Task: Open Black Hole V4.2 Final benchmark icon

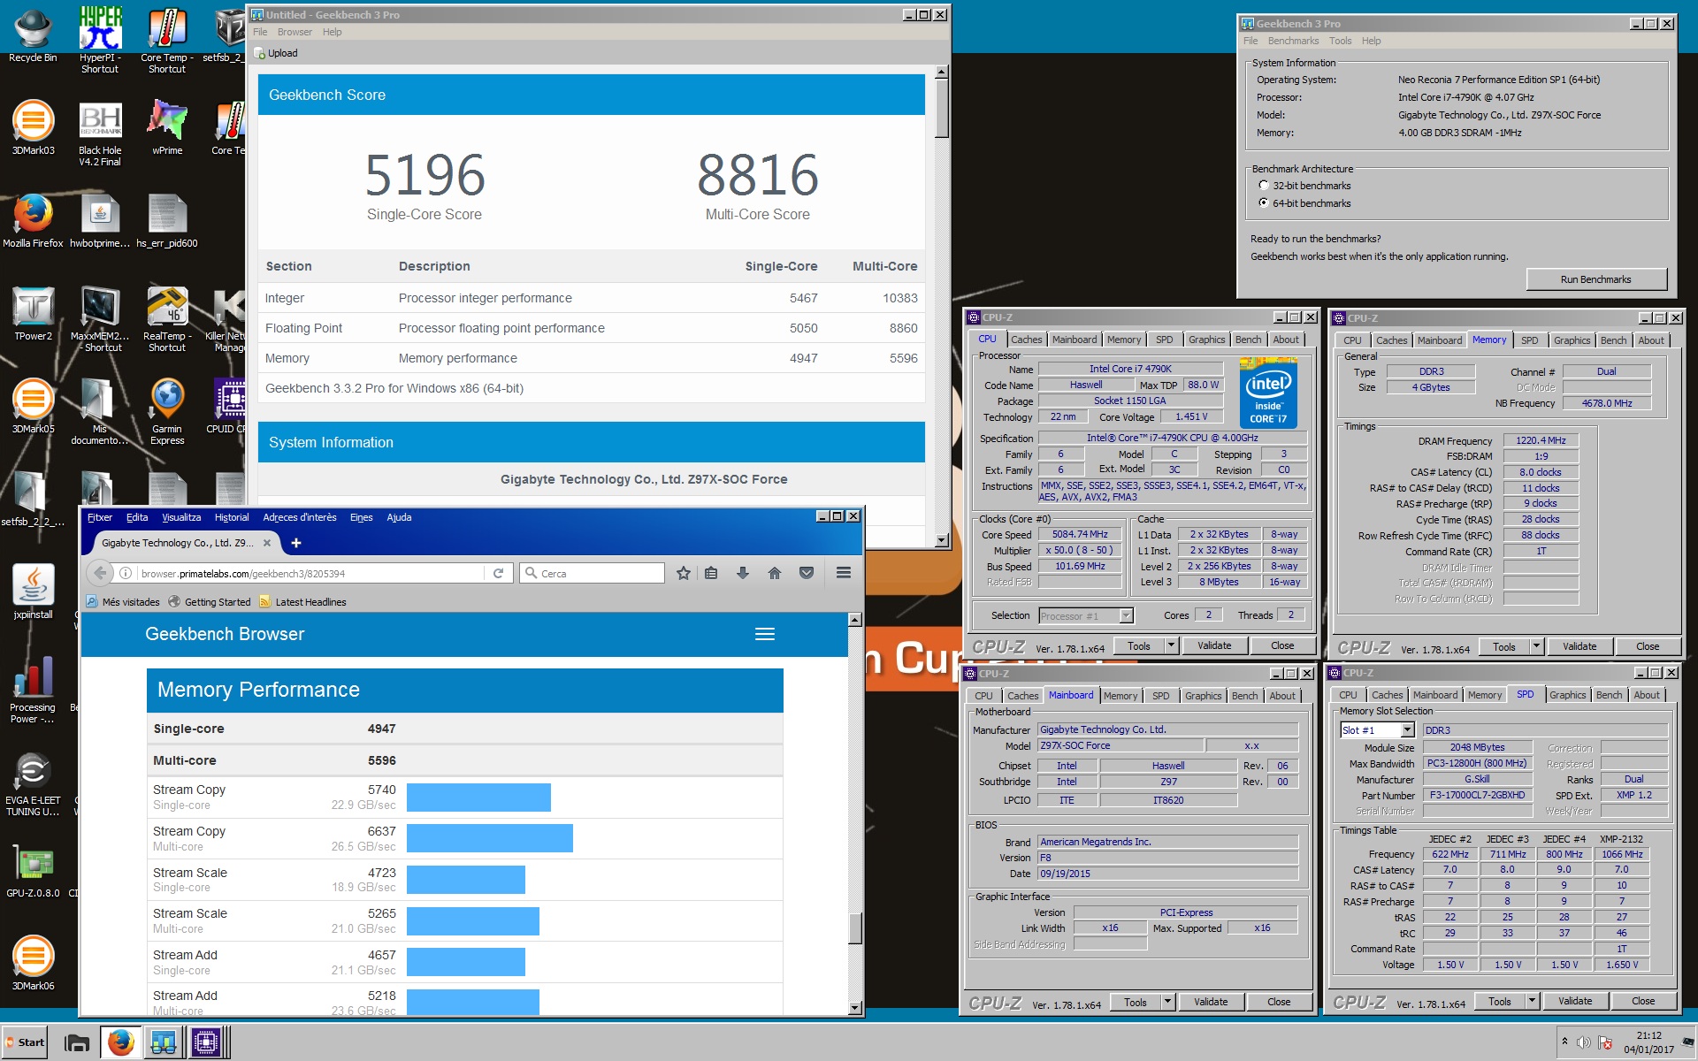Action: 100,133
